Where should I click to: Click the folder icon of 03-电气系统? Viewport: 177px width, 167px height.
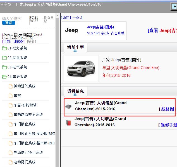(x=4, y=67)
